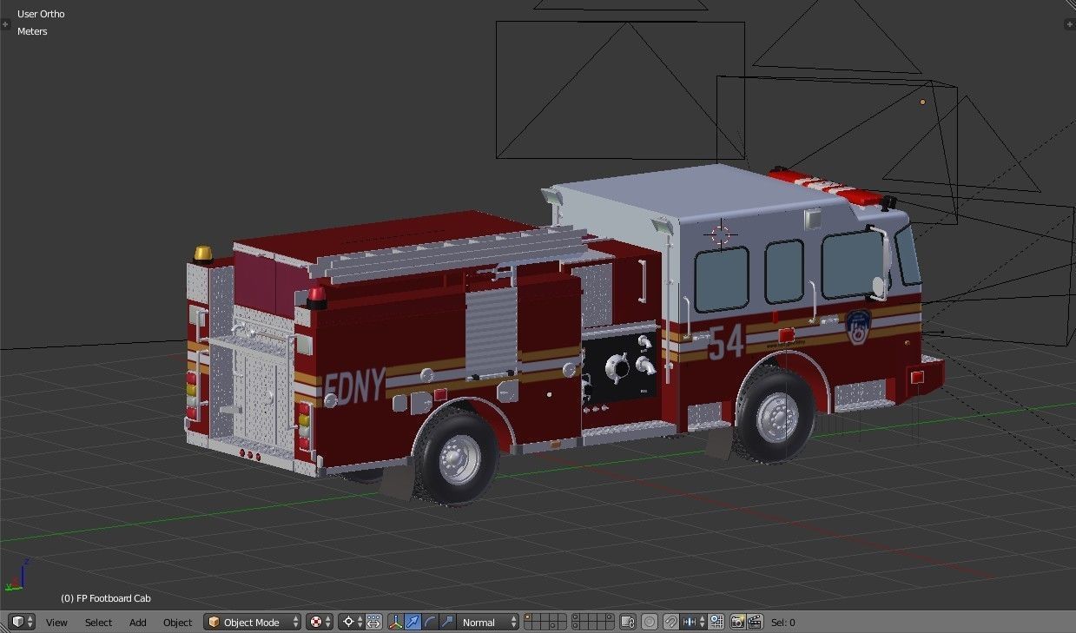Click the User Ortho view label
The image size is (1076, 633).
click(41, 14)
